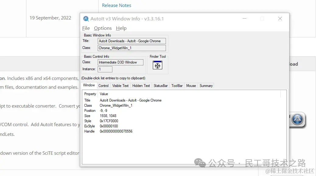Select the ExStyle row value 0x00000100
This screenshot has width=316, height=176.
coord(109,126)
